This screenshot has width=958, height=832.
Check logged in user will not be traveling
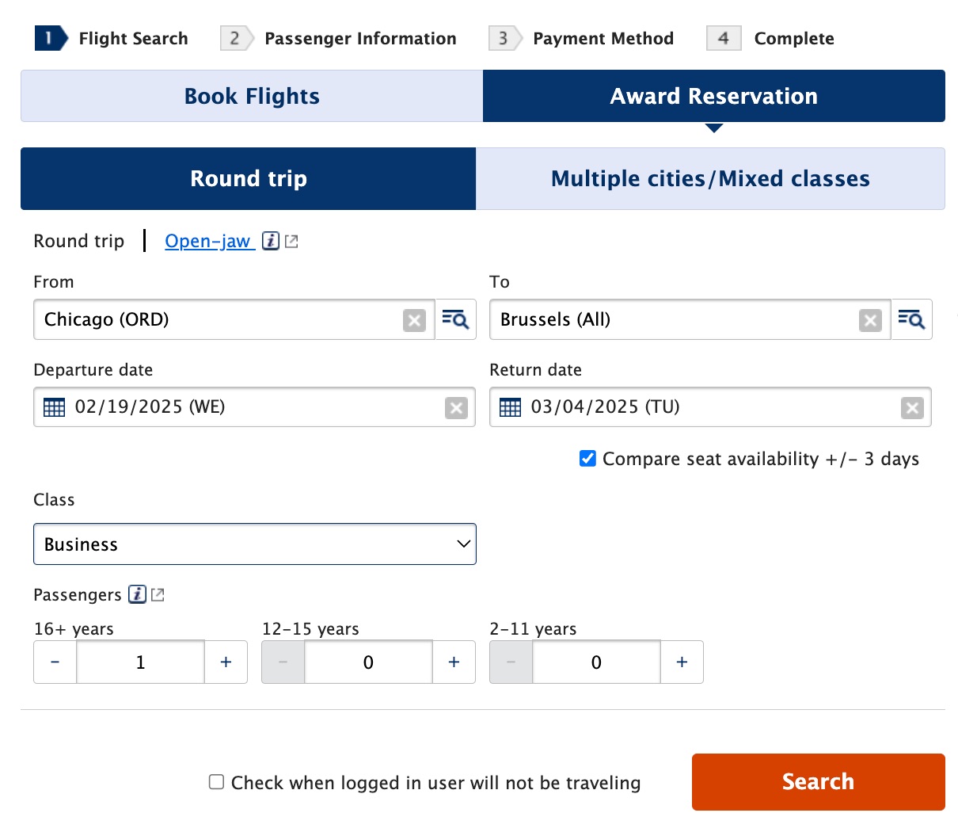click(x=216, y=782)
